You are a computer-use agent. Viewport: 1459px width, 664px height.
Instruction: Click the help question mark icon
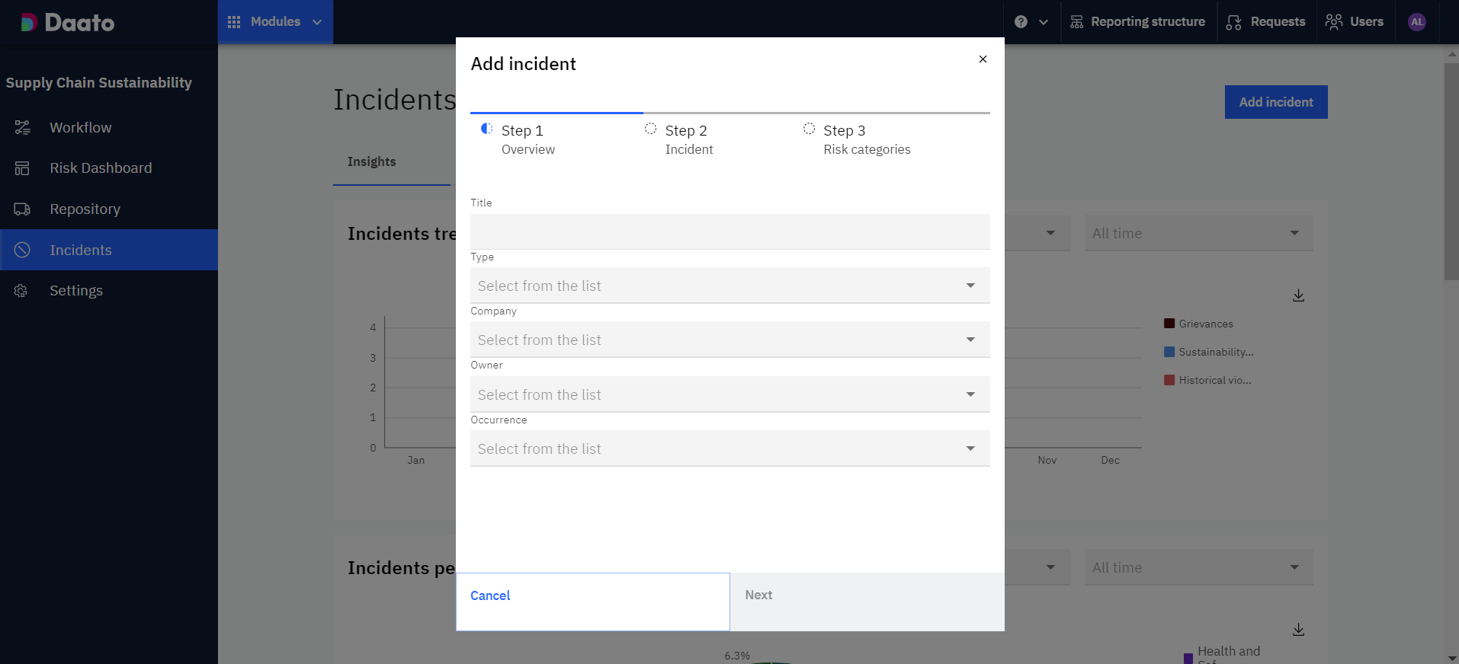pos(1021,22)
